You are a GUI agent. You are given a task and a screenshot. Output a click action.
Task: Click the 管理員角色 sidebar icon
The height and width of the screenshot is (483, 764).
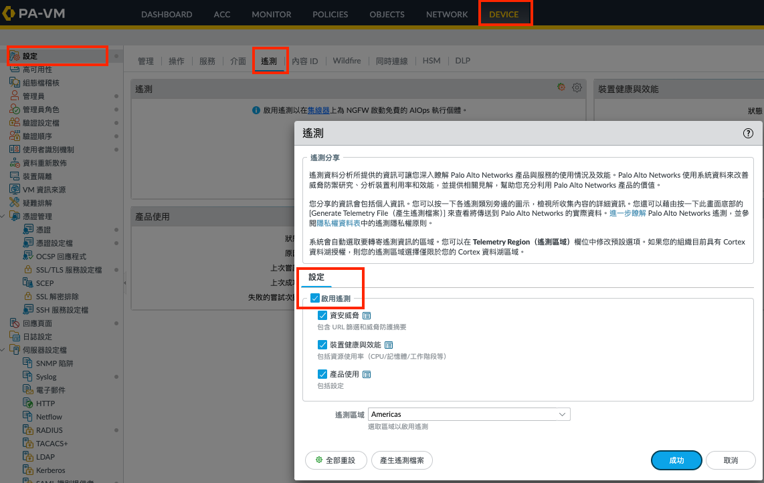pyautogui.click(x=15, y=109)
